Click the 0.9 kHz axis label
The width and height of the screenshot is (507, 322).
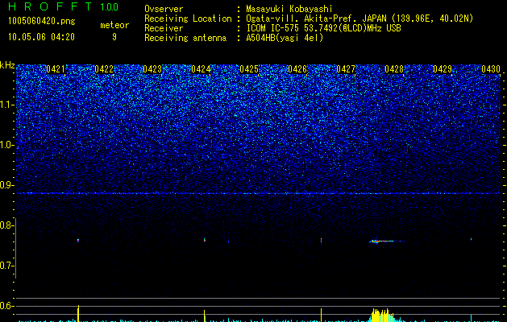point(7,185)
